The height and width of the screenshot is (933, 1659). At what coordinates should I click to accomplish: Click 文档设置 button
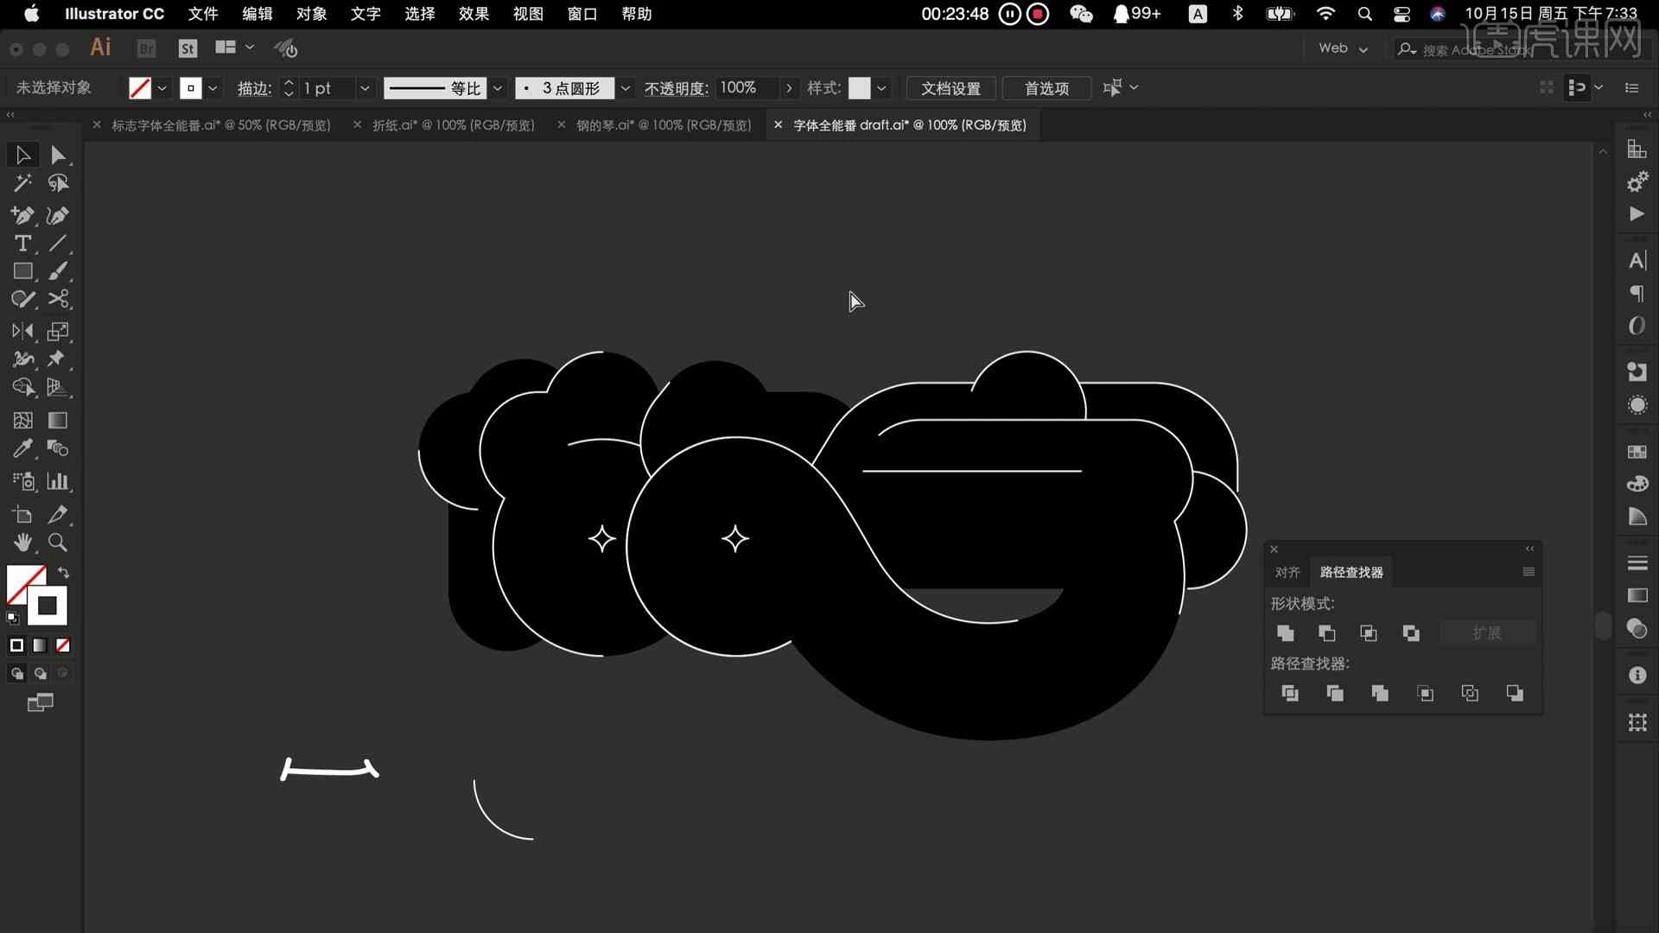pyautogui.click(x=949, y=88)
